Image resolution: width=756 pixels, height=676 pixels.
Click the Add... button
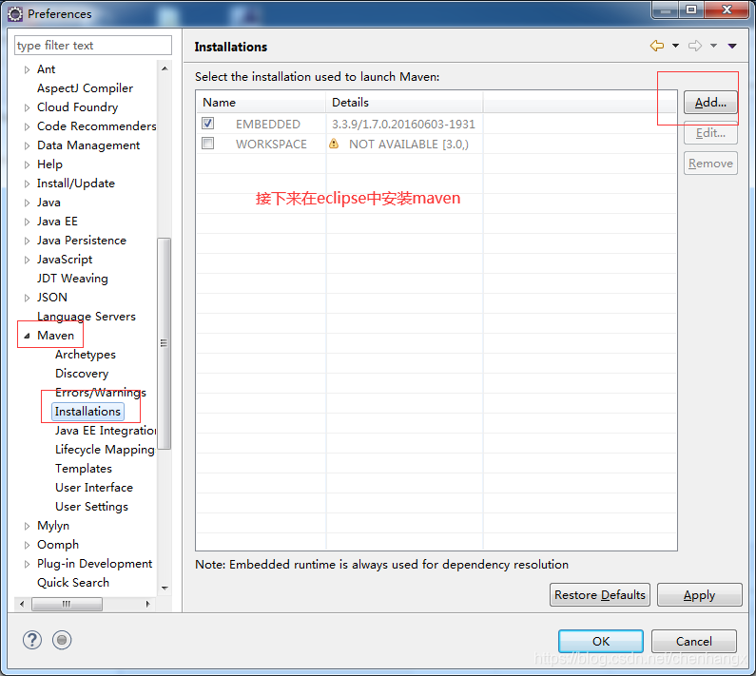(710, 103)
